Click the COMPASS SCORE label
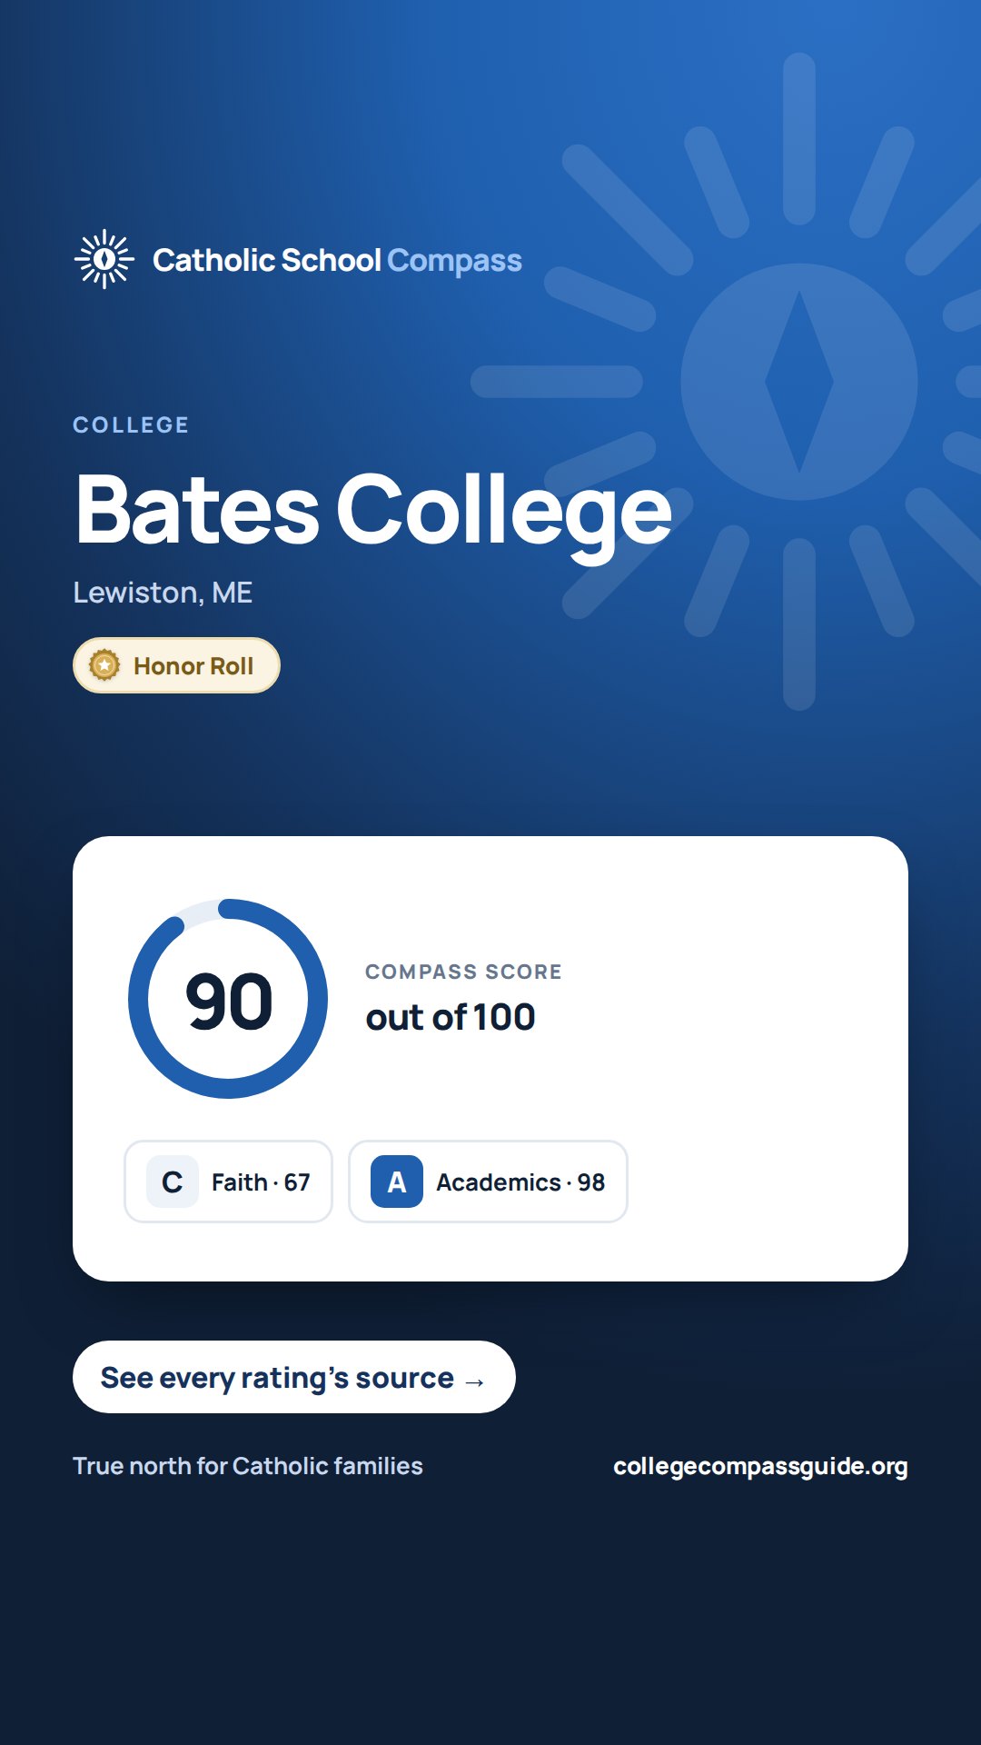The height and width of the screenshot is (1745, 981). [x=463, y=972]
